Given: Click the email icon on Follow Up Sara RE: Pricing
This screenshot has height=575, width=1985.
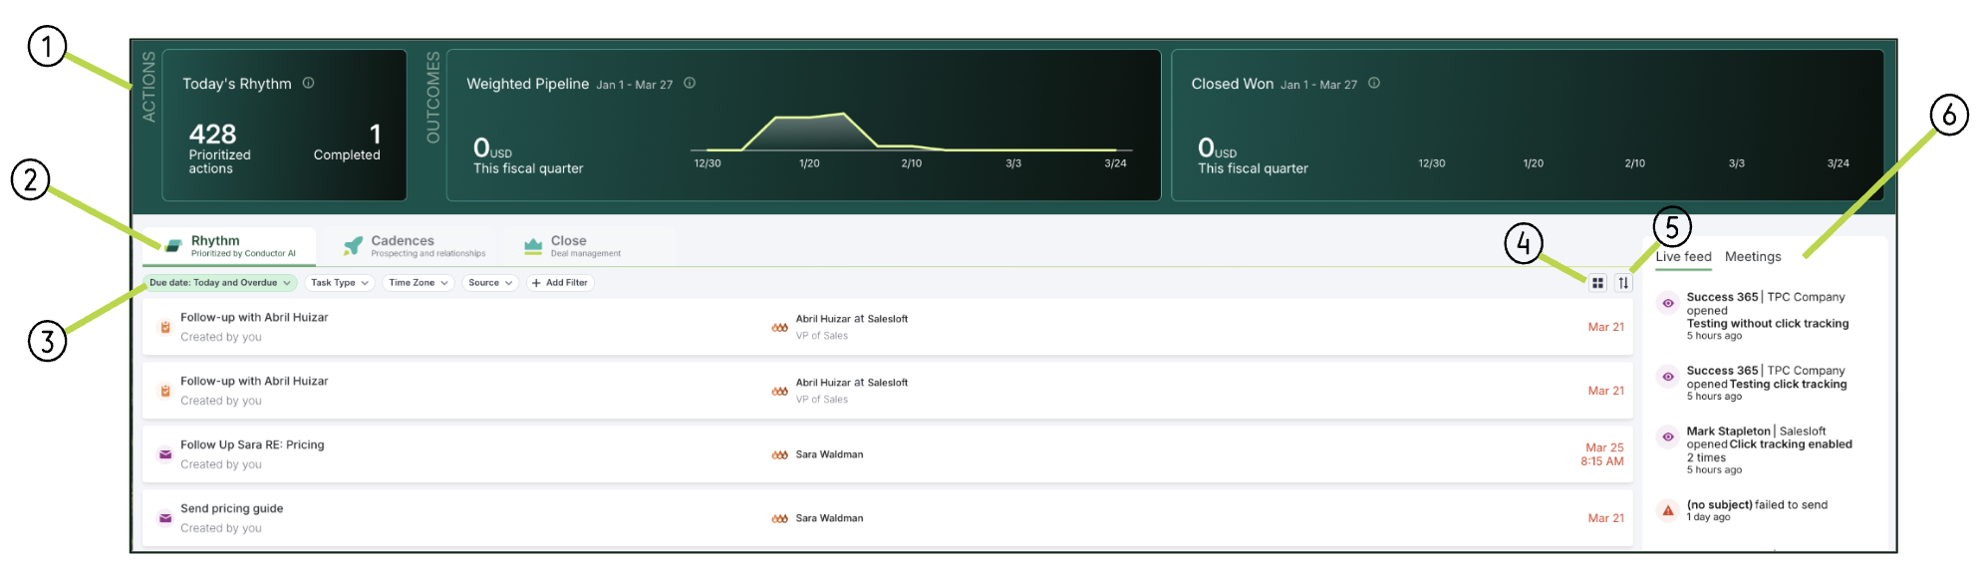Looking at the screenshot, I should [165, 454].
